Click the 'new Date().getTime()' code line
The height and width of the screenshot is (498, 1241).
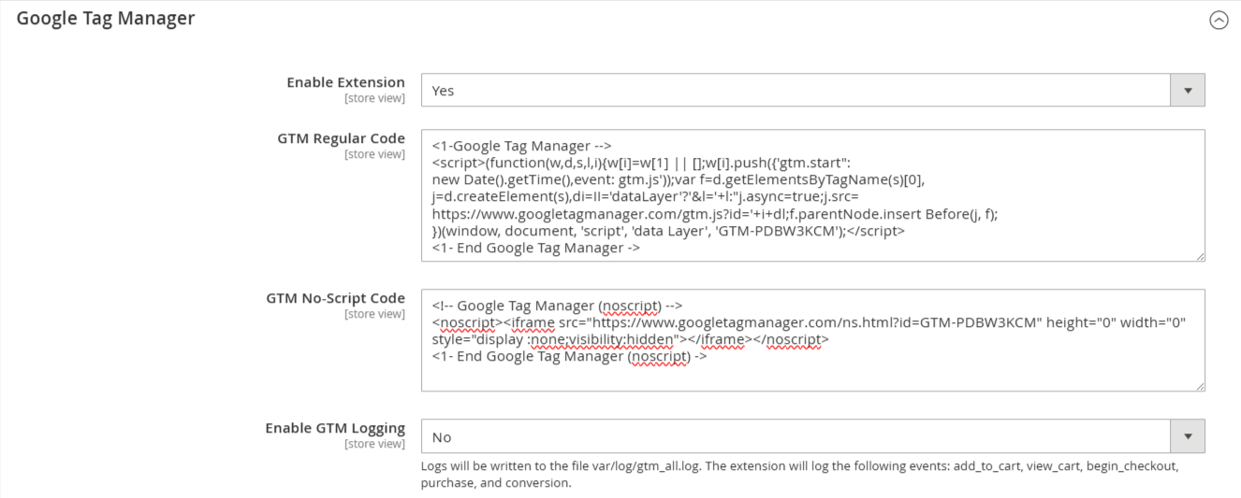(x=679, y=179)
